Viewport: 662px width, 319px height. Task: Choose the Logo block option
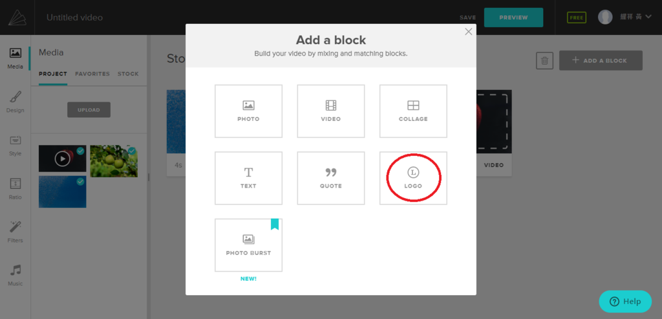click(413, 178)
